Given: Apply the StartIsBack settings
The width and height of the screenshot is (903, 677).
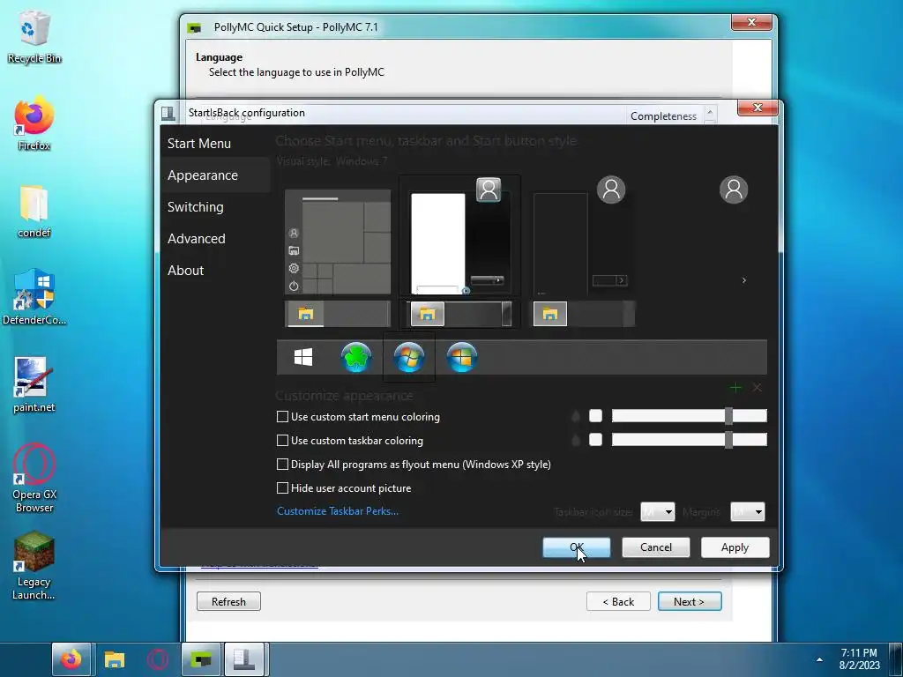Looking at the screenshot, I should [735, 547].
